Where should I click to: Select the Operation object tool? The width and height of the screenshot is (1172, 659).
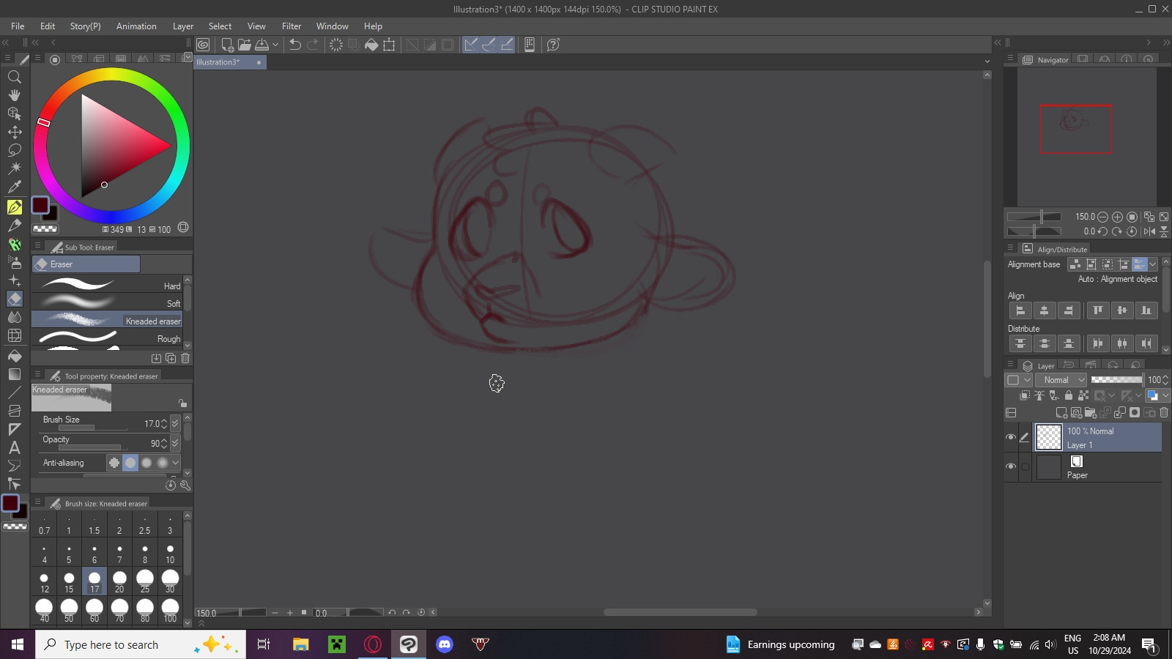coord(14,113)
